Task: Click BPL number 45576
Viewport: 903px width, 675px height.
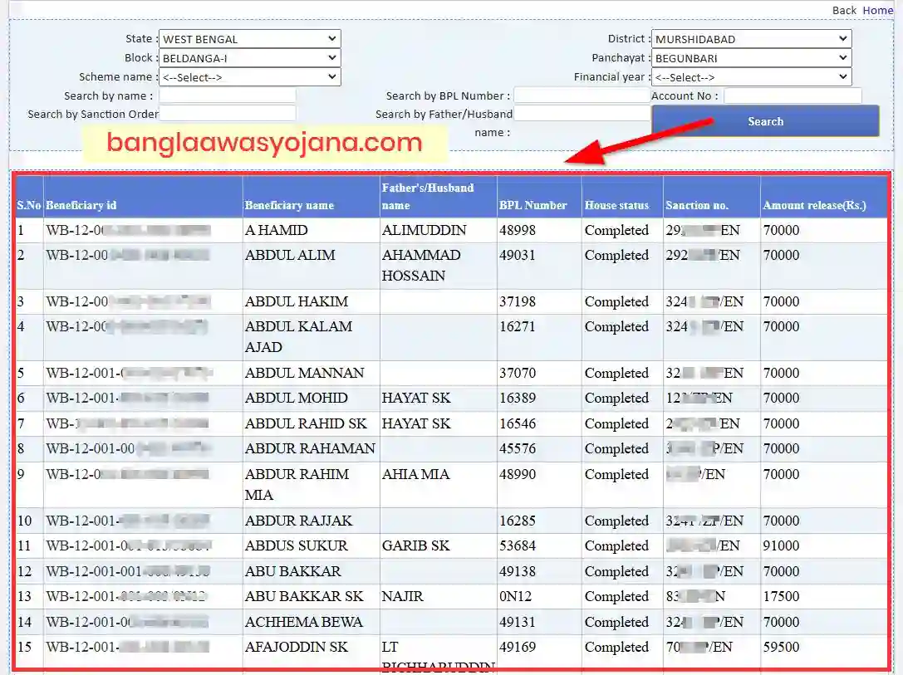Action: click(518, 448)
